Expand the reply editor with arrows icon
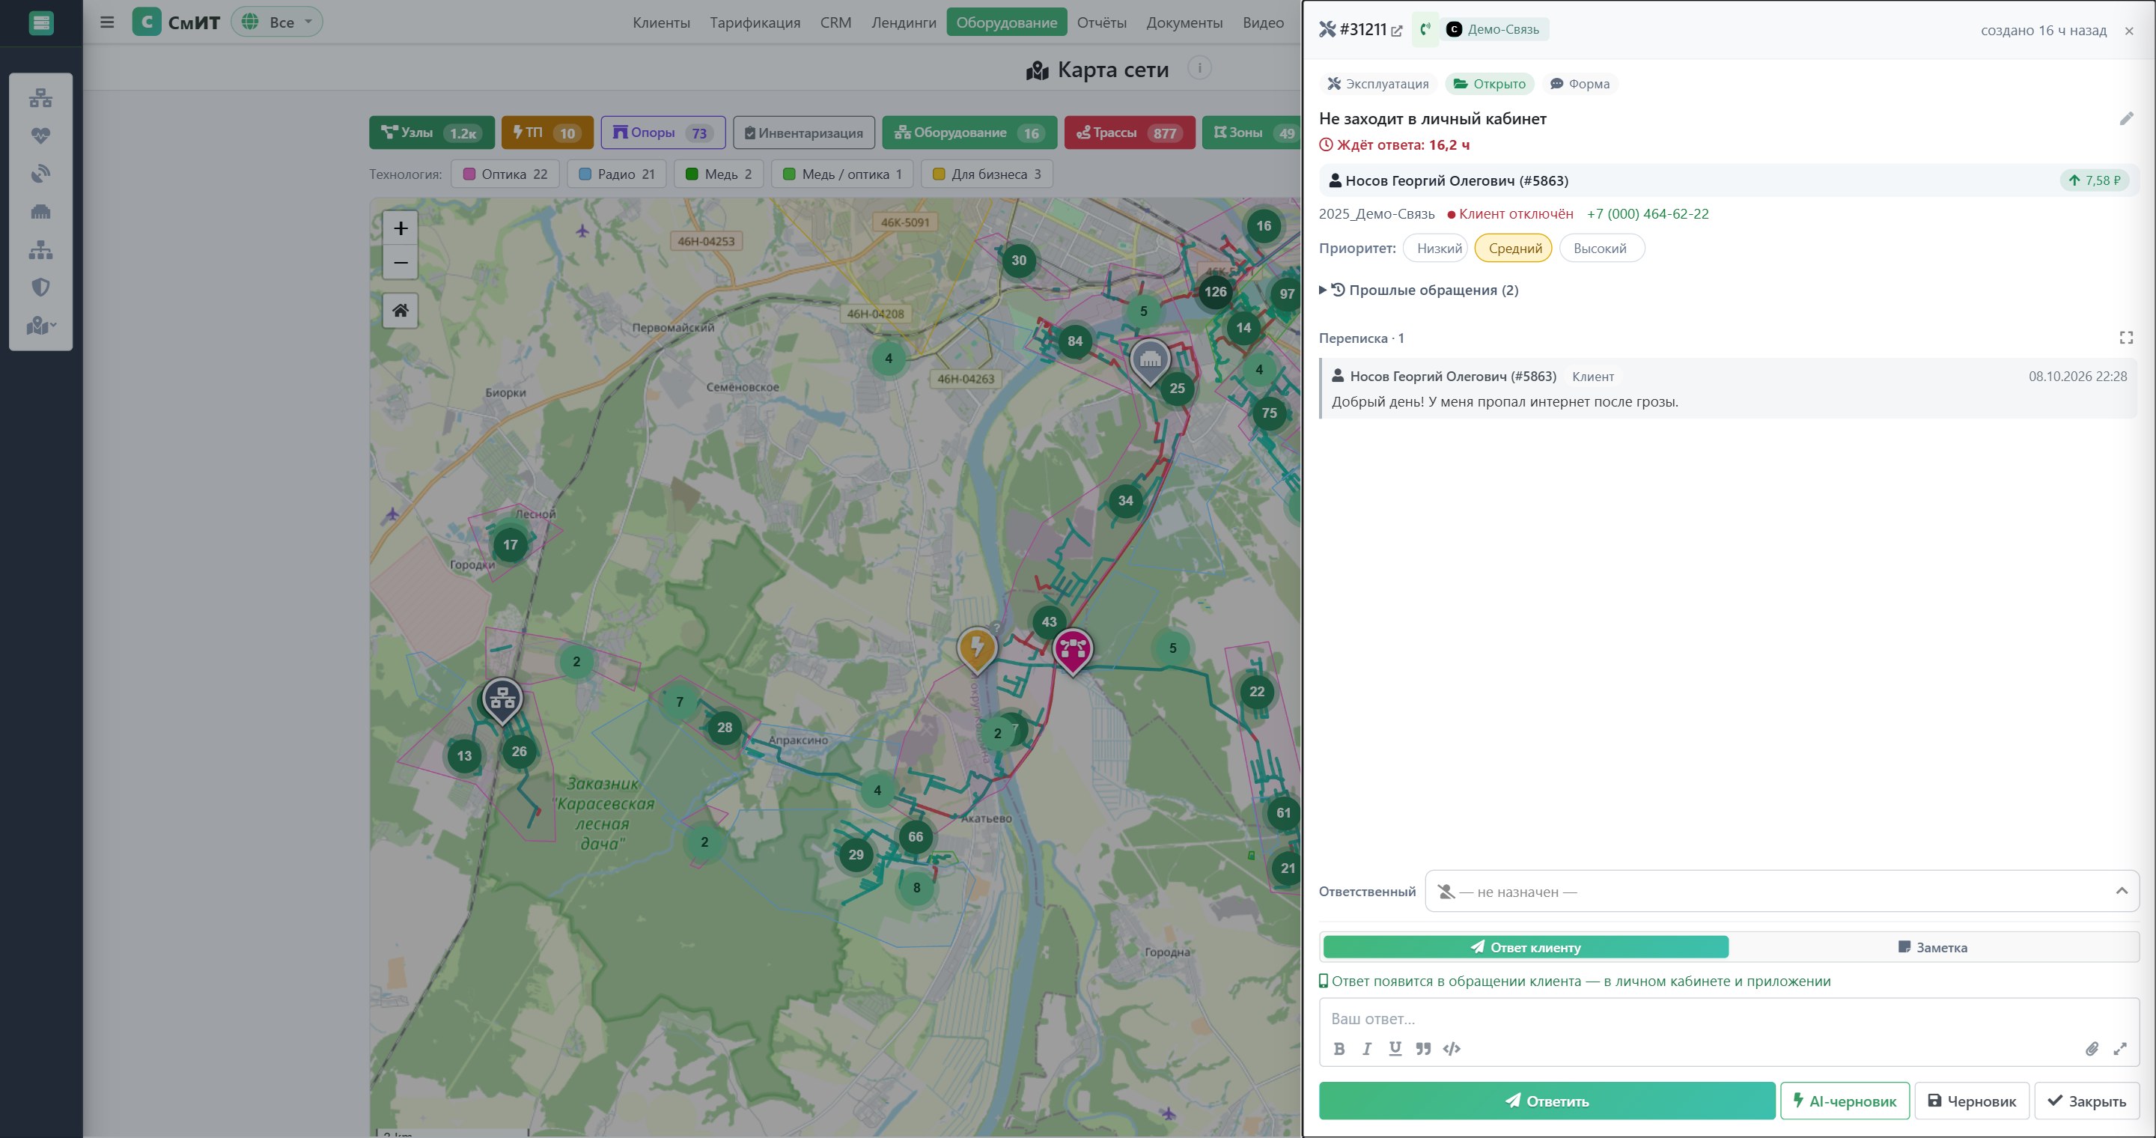 pos(2120,1048)
